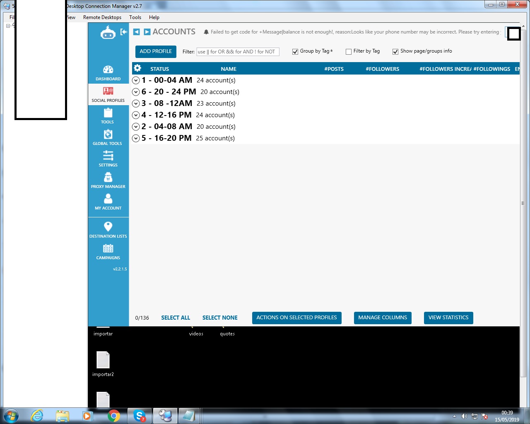Toggle Show page/groups info checkbox
Viewport: 530px width, 424px height.
pos(395,52)
